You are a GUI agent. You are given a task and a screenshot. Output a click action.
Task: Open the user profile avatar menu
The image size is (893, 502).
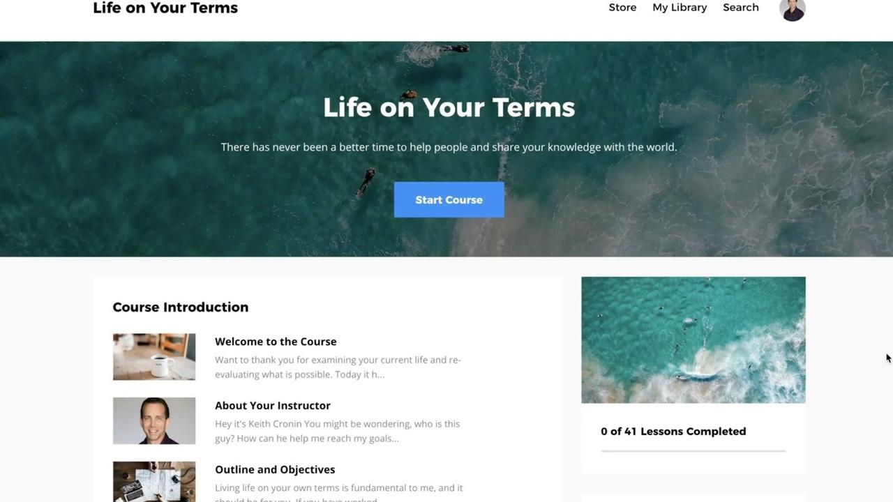tap(792, 9)
